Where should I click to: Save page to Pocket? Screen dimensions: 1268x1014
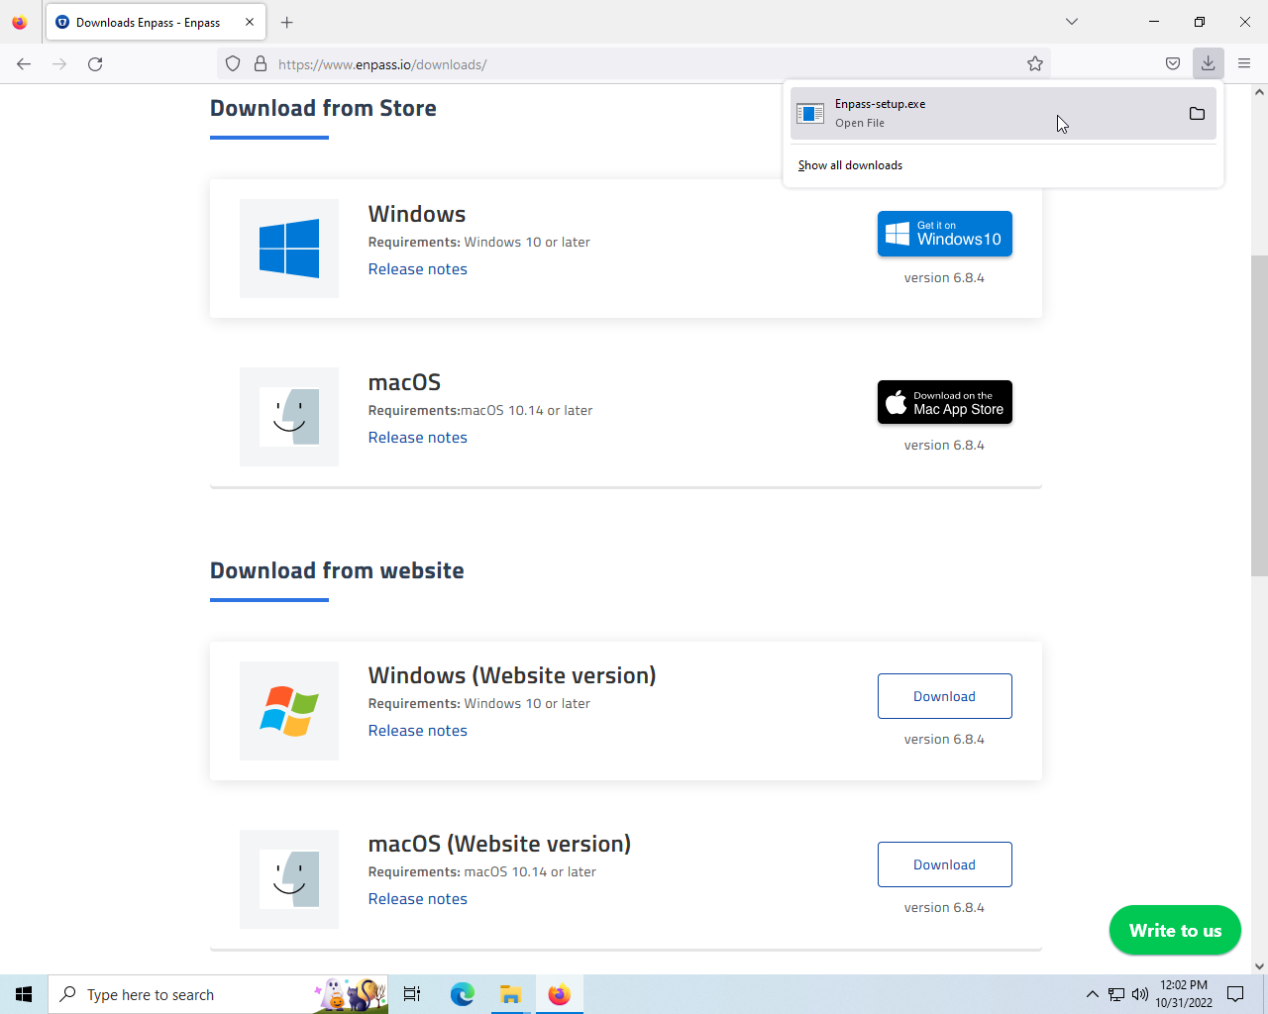[1173, 64]
